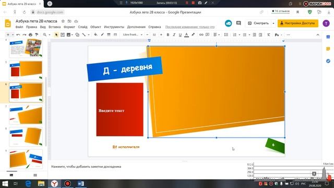The height and width of the screenshot is (188, 334).
Task: Open the Tasks side panel icon
Action: [328, 61]
